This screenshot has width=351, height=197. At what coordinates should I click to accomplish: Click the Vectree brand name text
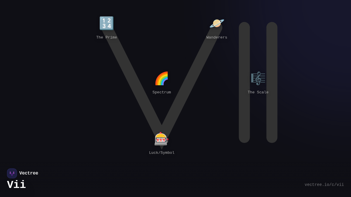[x=29, y=173]
